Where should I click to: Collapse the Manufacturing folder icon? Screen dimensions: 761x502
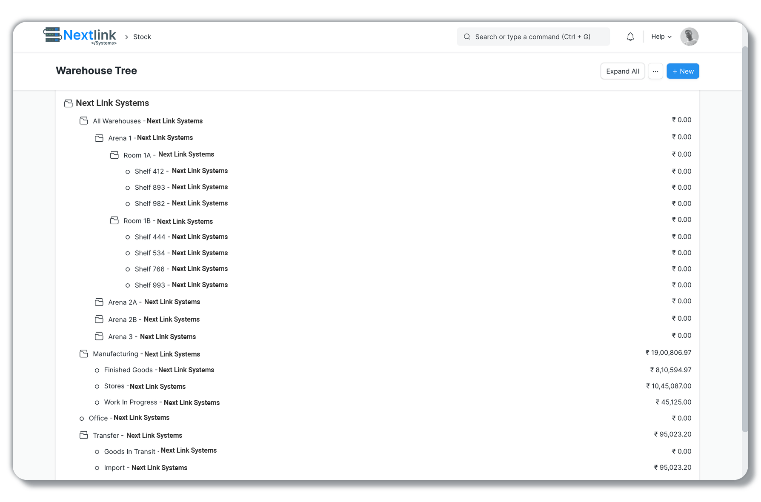[84, 354]
